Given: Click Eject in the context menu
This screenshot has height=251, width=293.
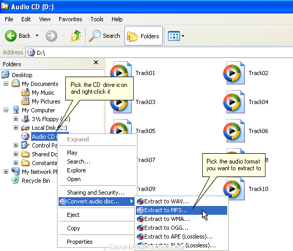Looking at the screenshot, I should [x=73, y=215].
